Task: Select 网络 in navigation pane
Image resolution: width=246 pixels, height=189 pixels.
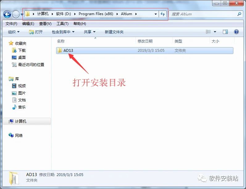Action: click(19, 135)
